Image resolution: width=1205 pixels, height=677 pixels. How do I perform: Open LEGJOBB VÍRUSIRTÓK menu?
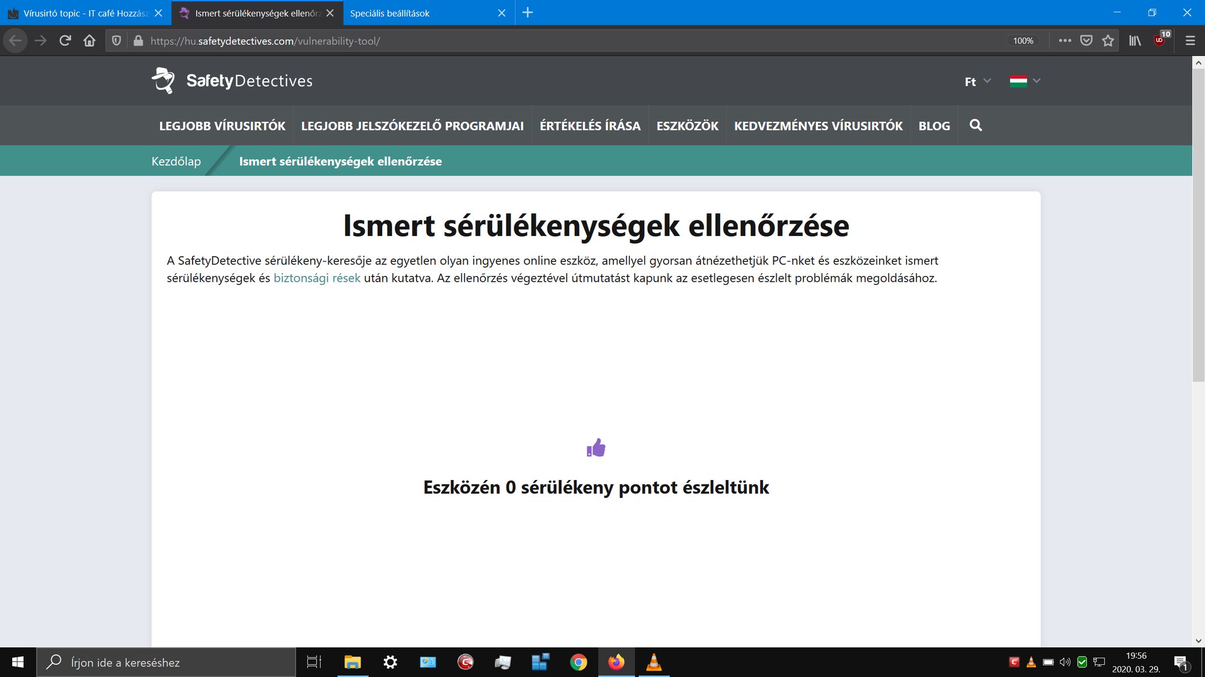(x=222, y=126)
